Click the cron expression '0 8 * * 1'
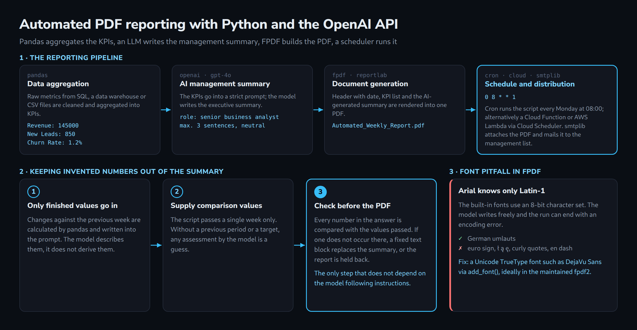The height and width of the screenshot is (330, 637). [500, 97]
